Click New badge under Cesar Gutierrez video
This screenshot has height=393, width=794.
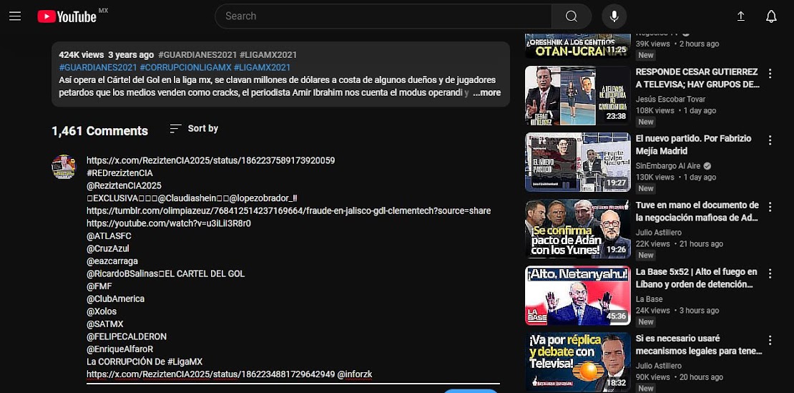(646, 122)
